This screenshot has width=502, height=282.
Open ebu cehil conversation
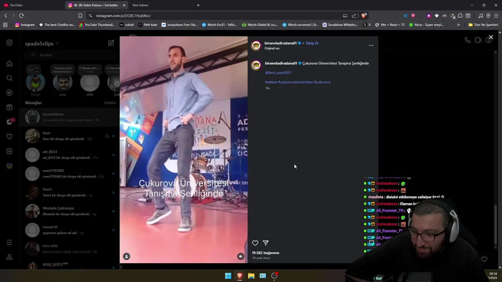coord(69,249)
